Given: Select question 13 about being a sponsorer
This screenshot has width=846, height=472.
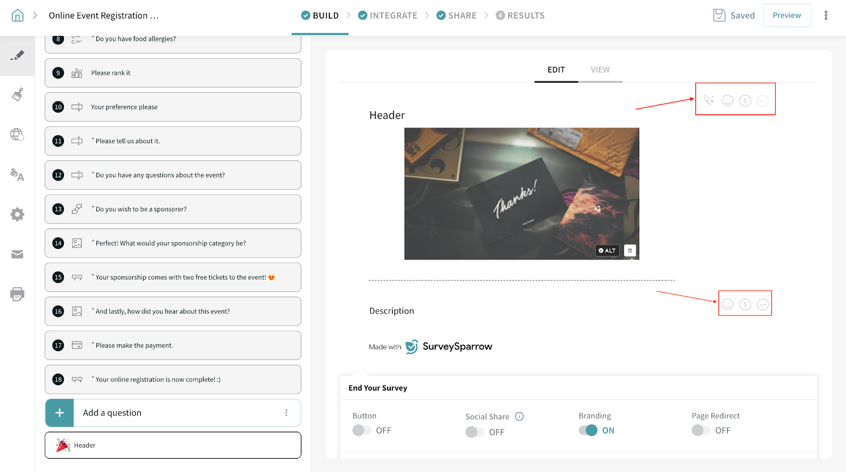Looking at the screenshot, I should pos(173,209).
